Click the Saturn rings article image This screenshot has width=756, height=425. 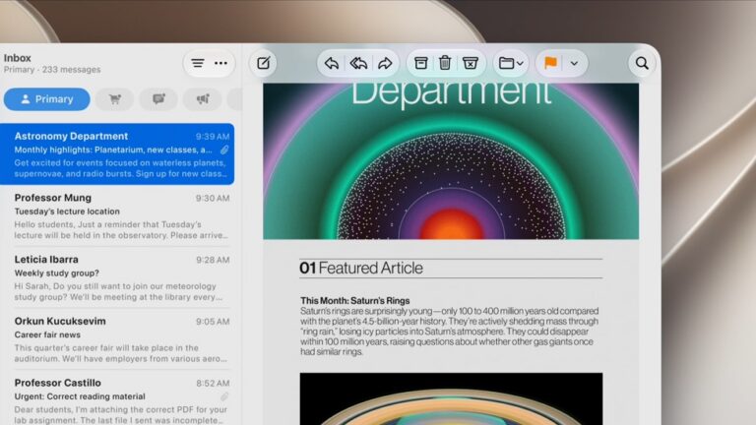tap(451, 399)
